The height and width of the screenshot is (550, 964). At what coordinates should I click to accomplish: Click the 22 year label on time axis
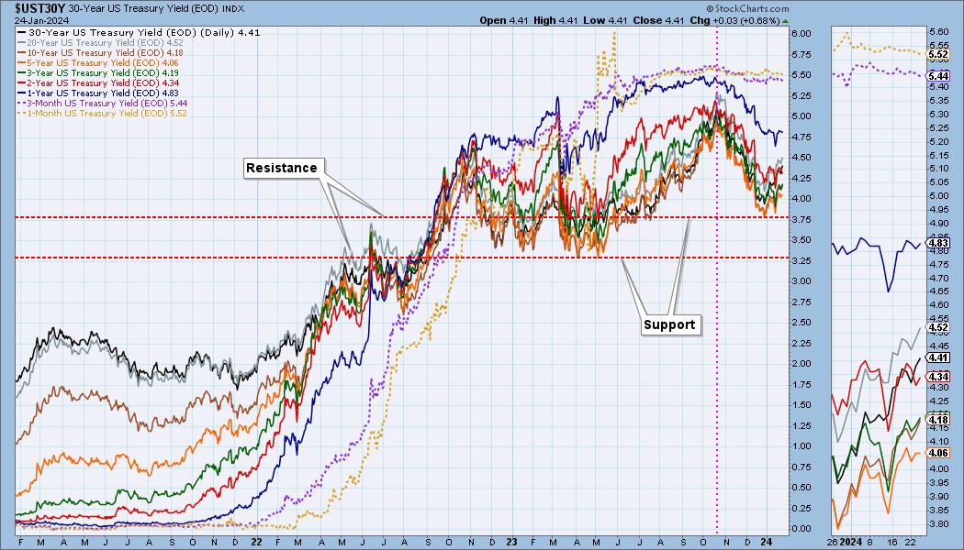[x=256, y=542]
